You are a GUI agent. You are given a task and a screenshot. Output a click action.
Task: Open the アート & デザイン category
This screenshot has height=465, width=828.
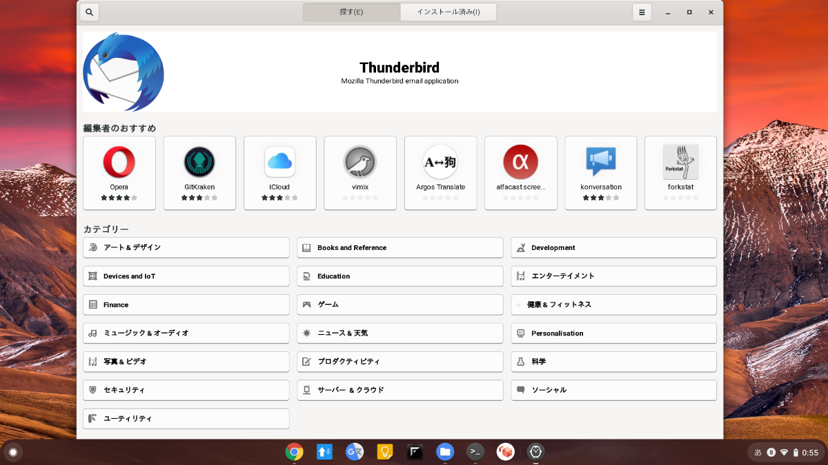(186, 247)
